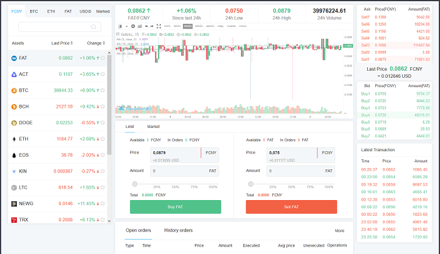Sort assets by Last Price column
This screenshot has width=440, height=254.
point(72,43)
